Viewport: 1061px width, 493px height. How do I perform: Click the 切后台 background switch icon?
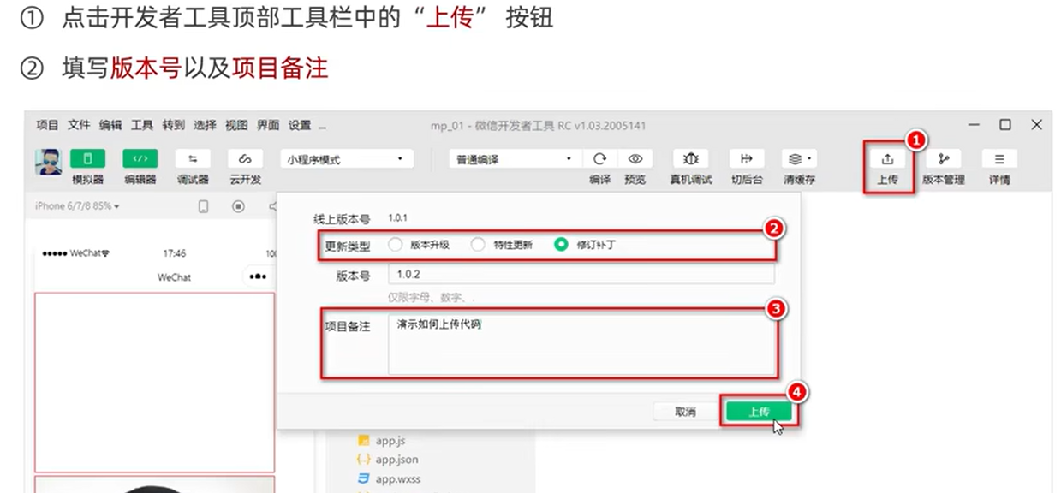pyautogui.click(x=746, y=159)
